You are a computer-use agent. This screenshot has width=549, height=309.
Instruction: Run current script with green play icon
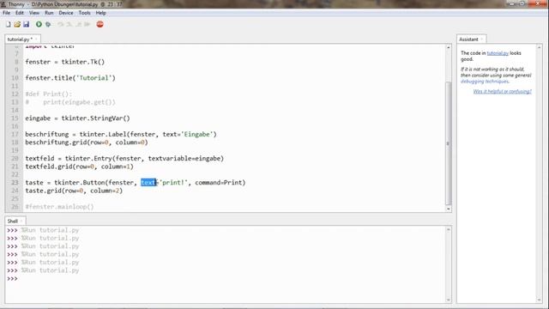(39, 24)
